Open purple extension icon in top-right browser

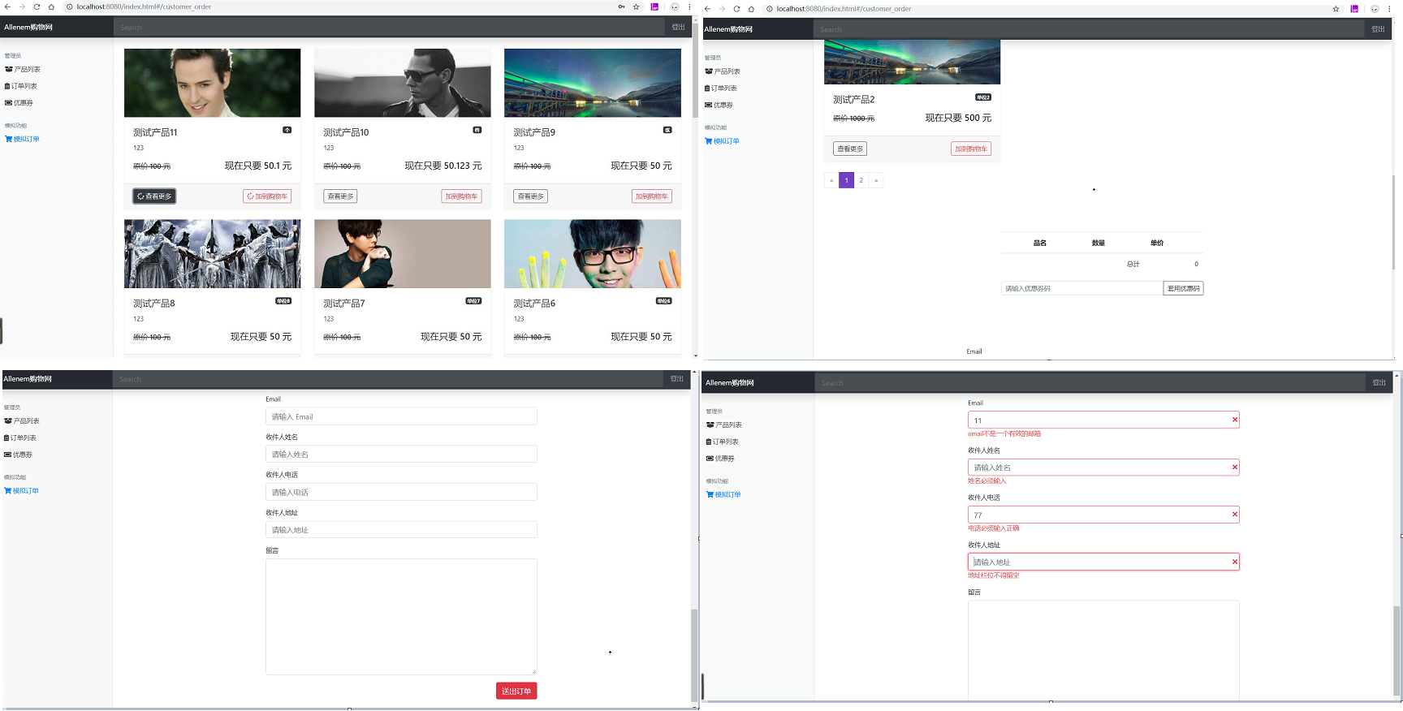tap(1354, 9)
